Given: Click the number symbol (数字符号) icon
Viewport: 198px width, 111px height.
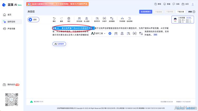Looking at the screenshot, I should pyautogui.click(x=97, y=19).
